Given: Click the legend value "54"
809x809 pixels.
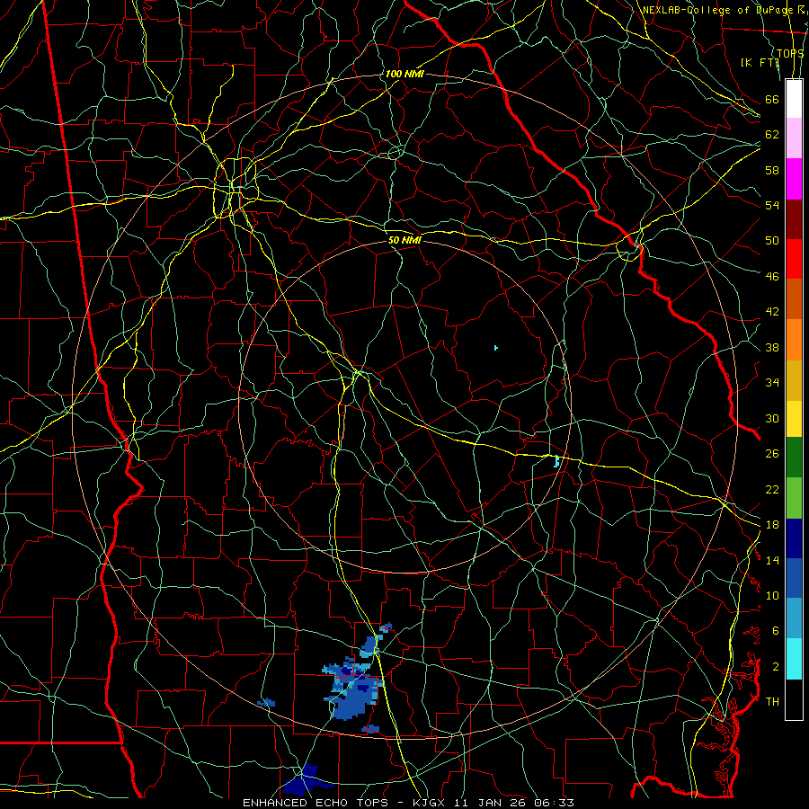Looking at the screenshot, I should 772,205.
